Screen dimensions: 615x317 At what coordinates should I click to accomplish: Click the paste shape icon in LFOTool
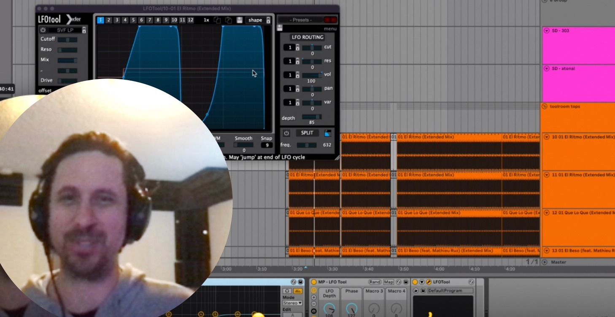point(228,20)
